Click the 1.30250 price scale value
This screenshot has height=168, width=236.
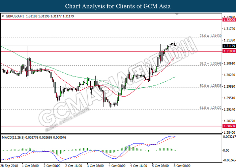[x=229, y=75]
